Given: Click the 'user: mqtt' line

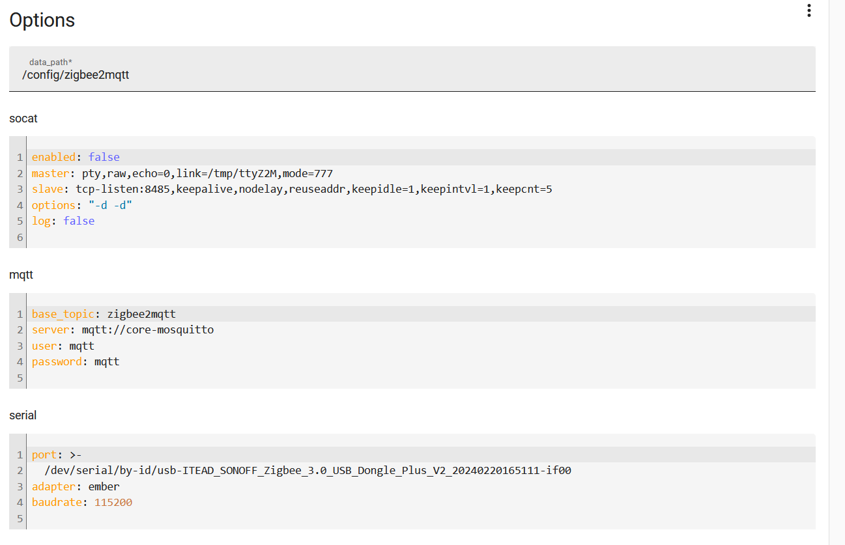Looking at the screenshot, I should click(63, 346).
